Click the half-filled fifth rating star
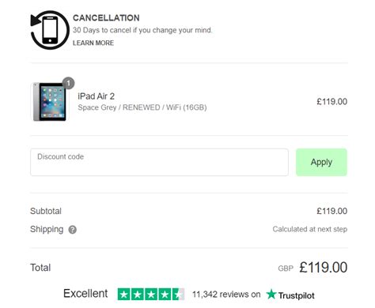The height and width of the screenshot is (308, 375). coord(179,295)
